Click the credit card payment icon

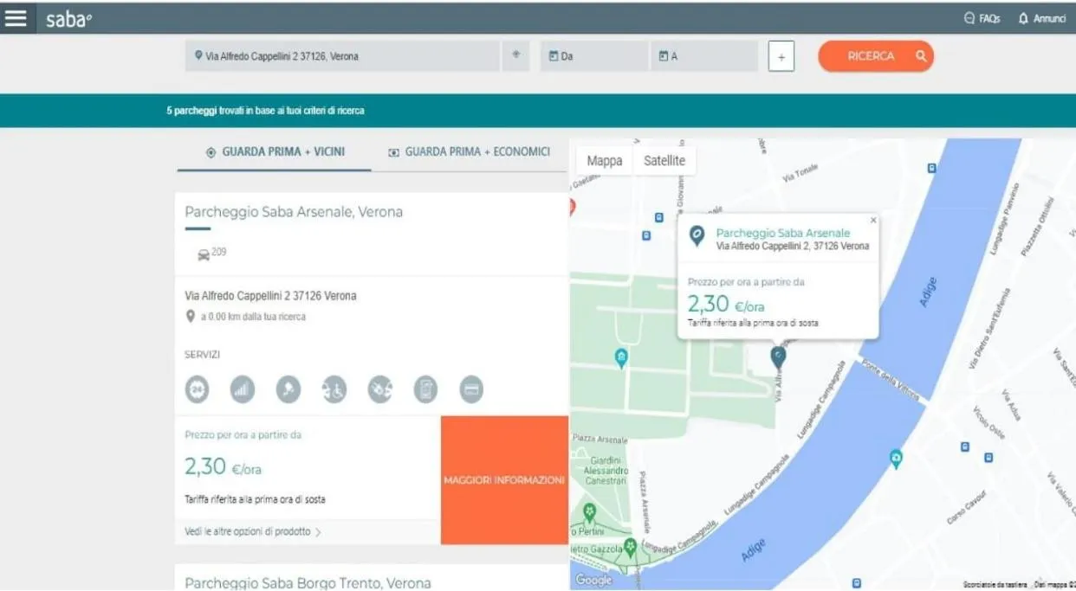470,389
